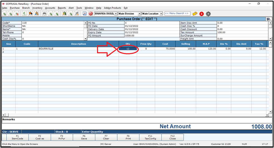
Task: Click item grid vertical scrollbar down arrow
Action: 270,111
